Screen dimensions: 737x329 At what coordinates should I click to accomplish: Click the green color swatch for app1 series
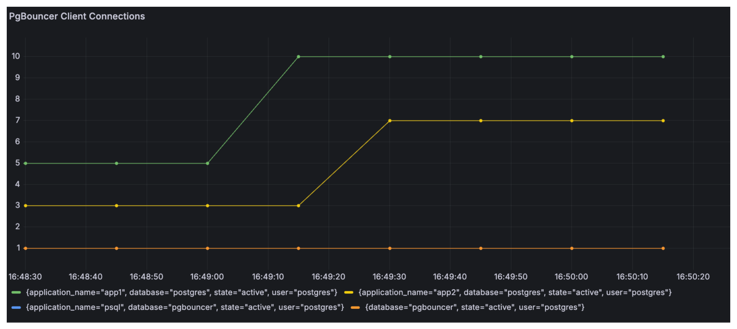16,292
